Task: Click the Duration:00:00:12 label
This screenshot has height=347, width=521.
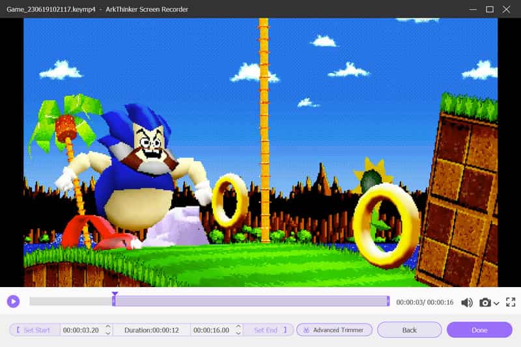Action: tap(152, 330)
